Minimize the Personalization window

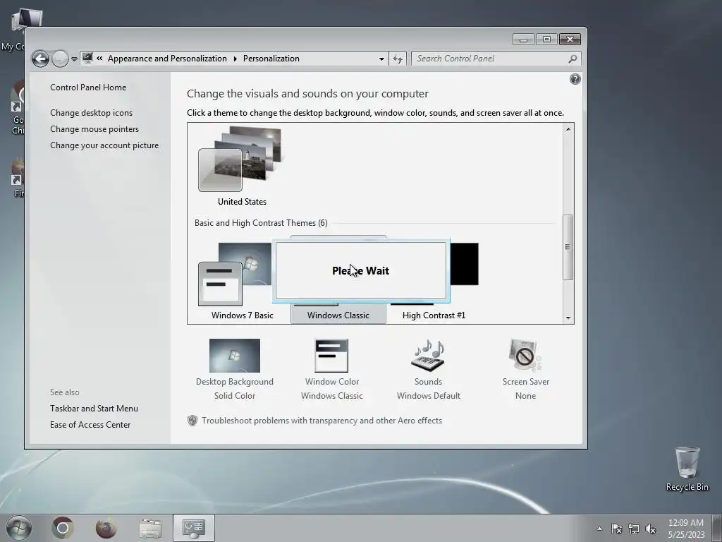coord(523,40)
